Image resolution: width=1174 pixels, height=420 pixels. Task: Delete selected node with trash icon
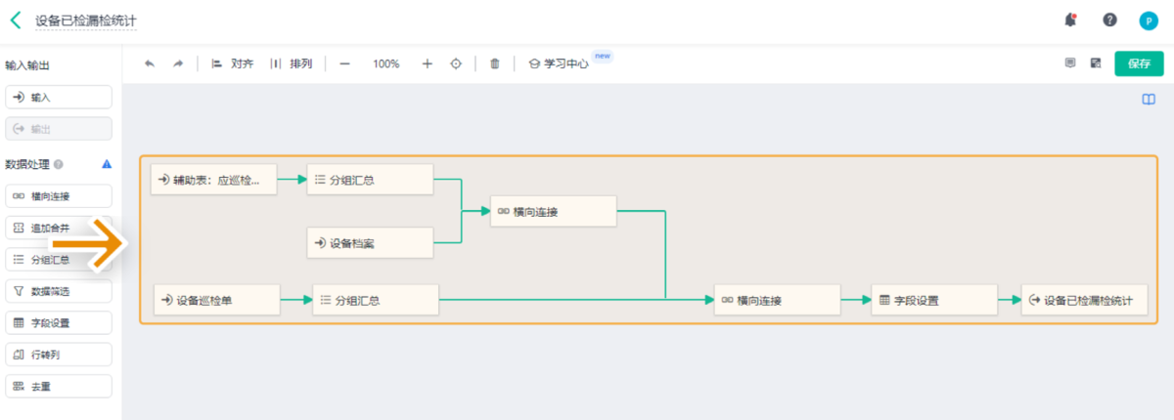click(x=495, y=63)
